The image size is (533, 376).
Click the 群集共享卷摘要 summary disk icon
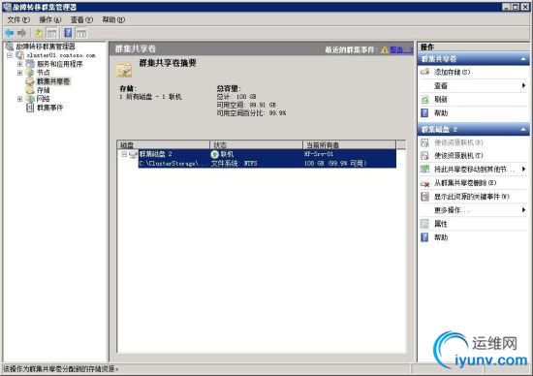click(124, 70)
